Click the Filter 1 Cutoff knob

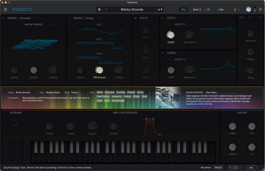tap(171, 35)
